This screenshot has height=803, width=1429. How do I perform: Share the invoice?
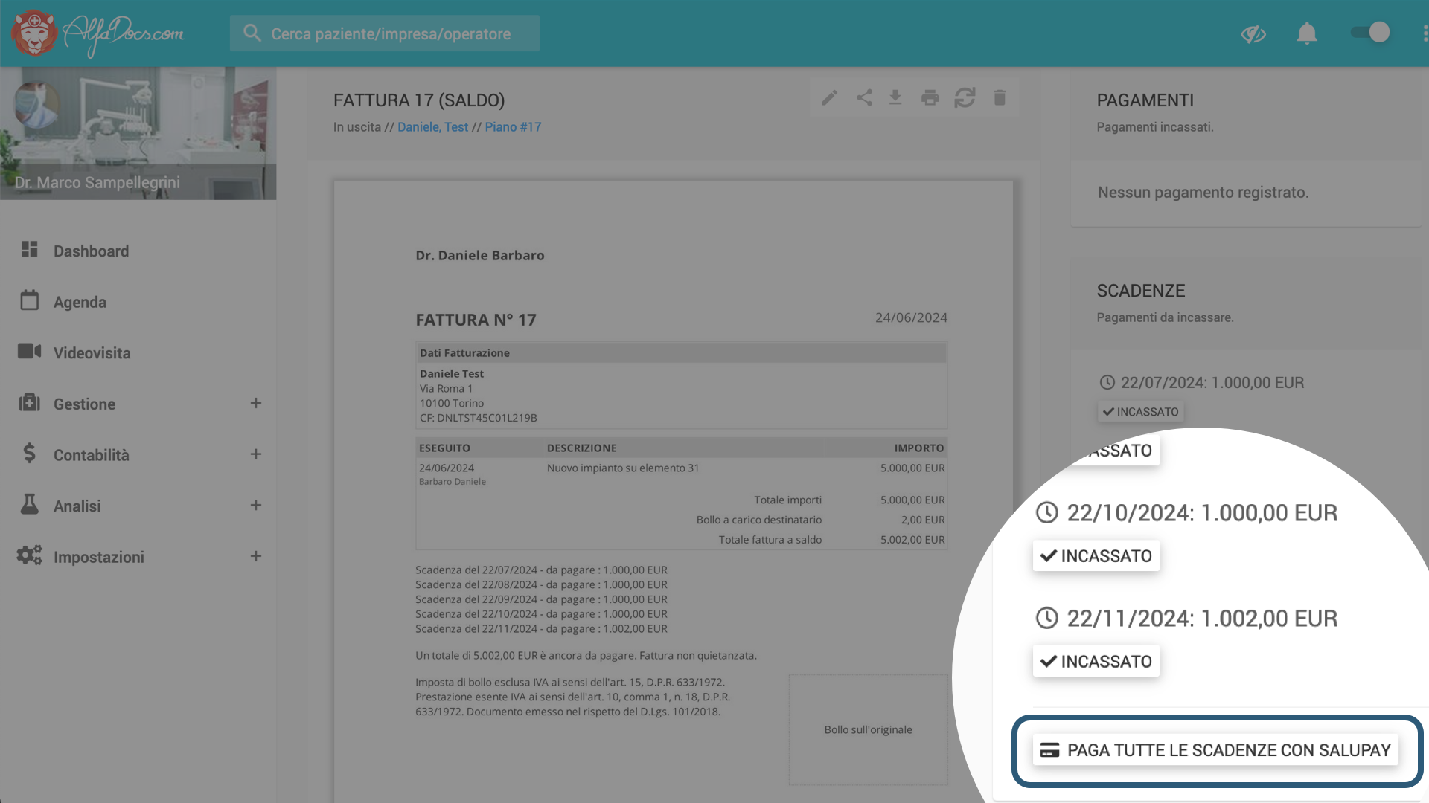point(863,97)
